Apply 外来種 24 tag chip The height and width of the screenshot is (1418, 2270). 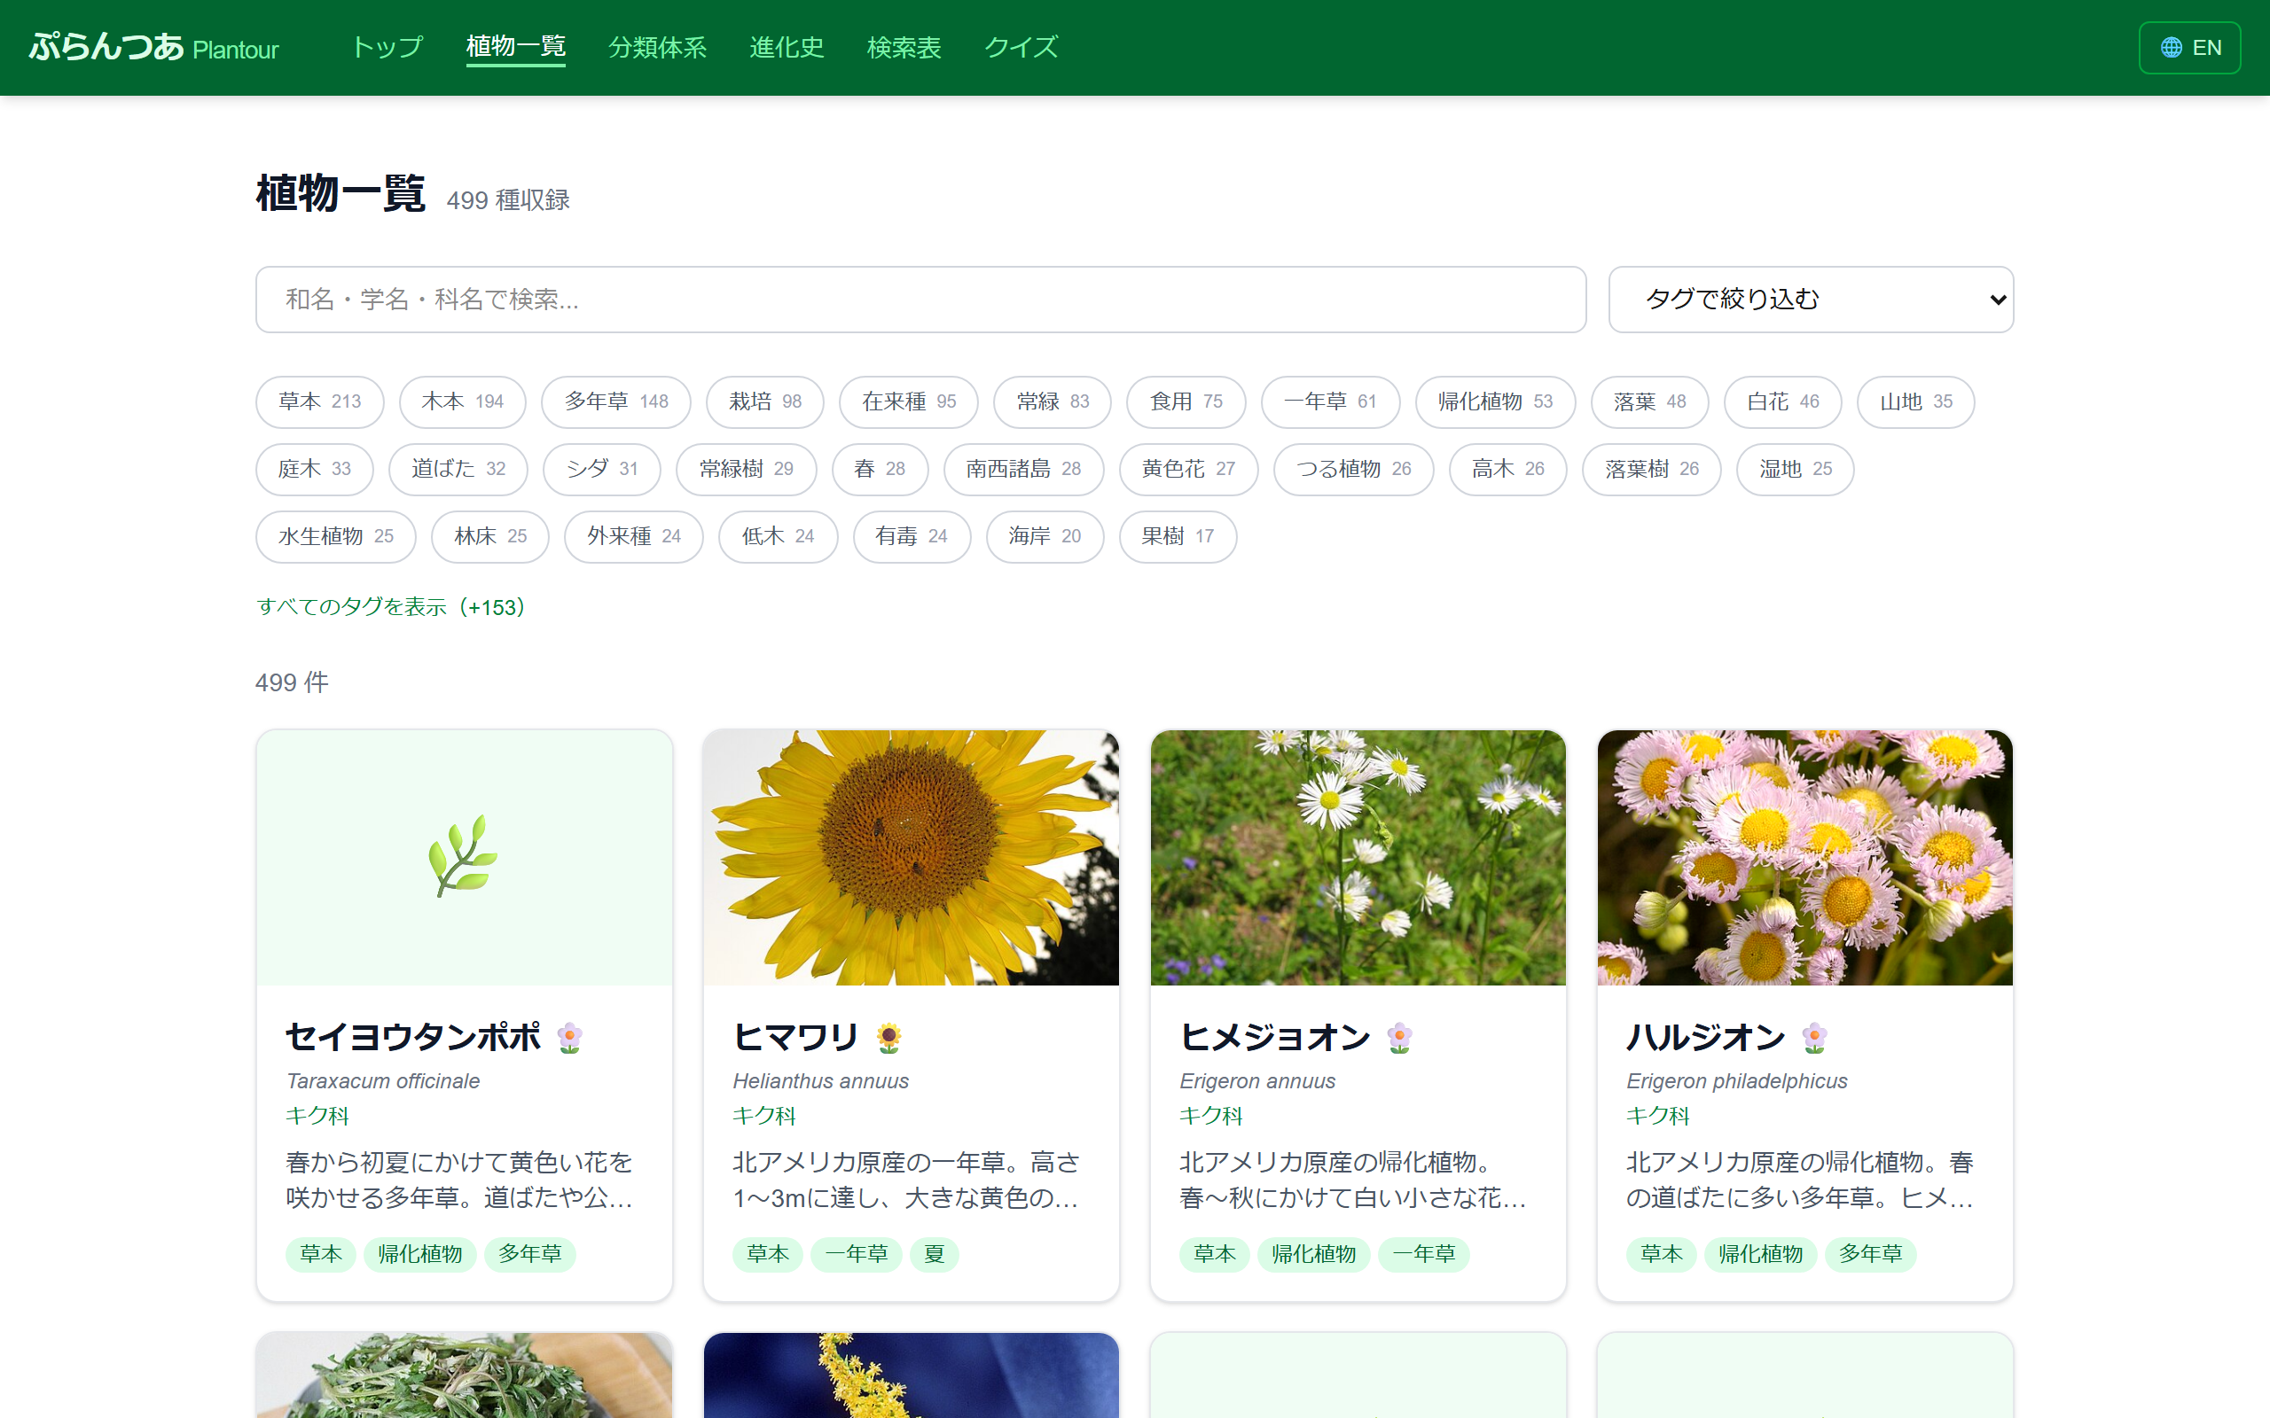[x=634, y=536]
